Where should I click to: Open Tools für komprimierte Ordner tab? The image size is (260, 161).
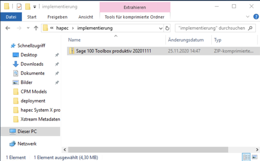[x=134, y=17]
